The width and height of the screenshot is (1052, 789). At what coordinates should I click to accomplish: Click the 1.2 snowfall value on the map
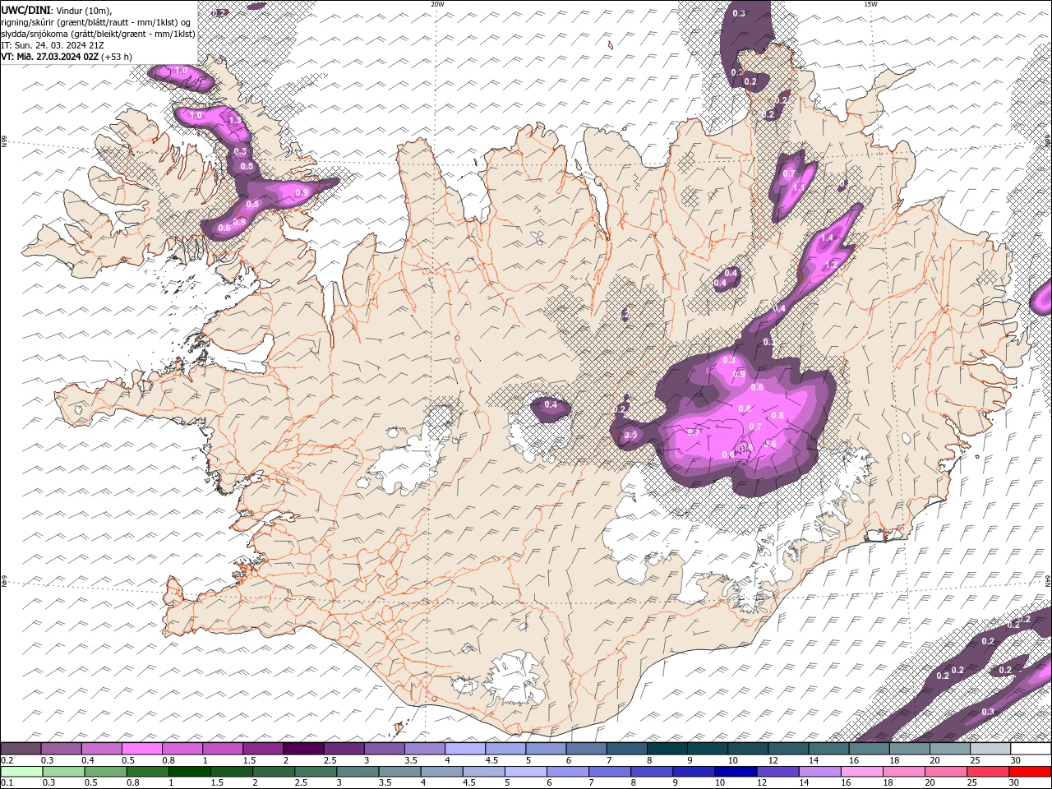(x=830, y=265)
